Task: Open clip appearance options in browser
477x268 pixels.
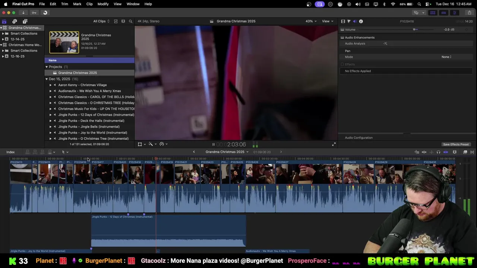Action: 123,21
